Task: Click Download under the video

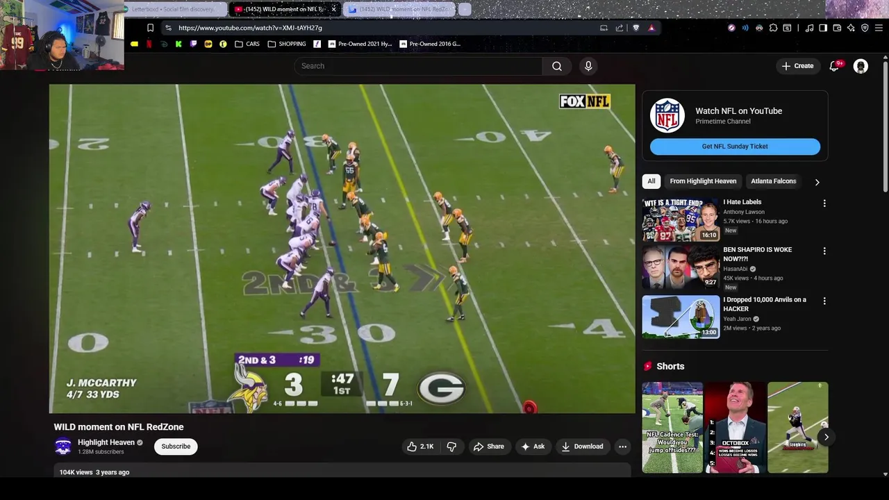Action: (x=582, y=447)
